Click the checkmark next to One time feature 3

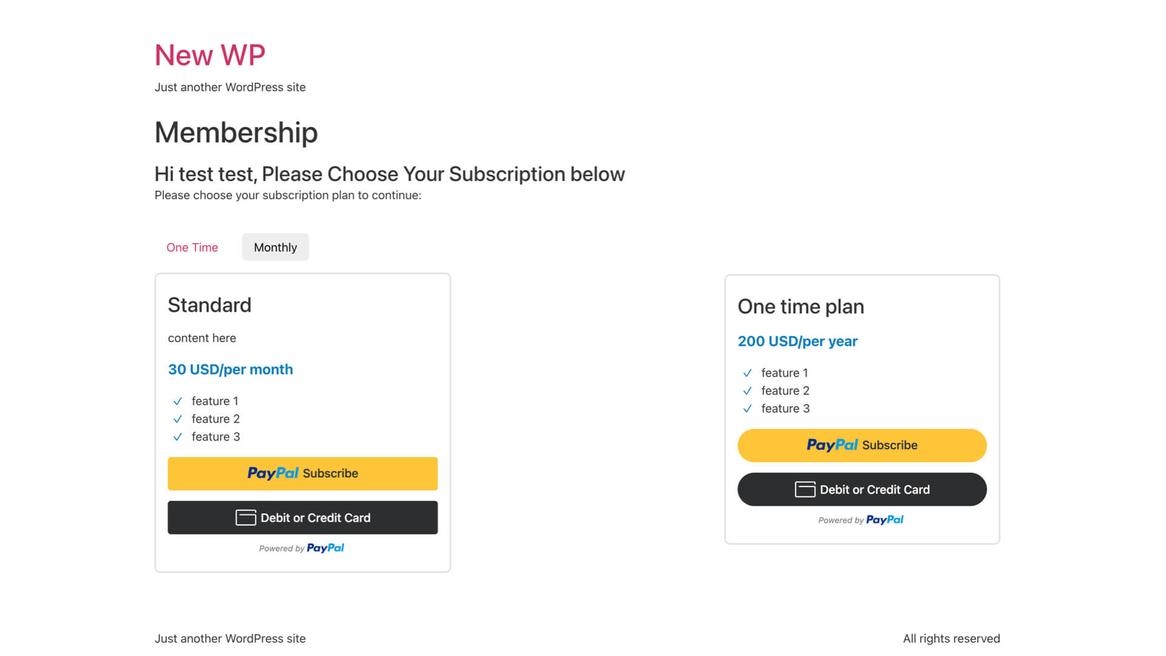tap(748, 409)
